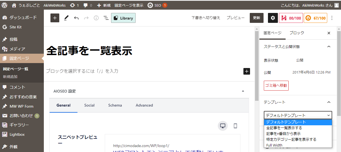Viewport: 341px width, 152px height.
Task: Click プレビュー in the editor toolbar
Action: coord(236,18)
